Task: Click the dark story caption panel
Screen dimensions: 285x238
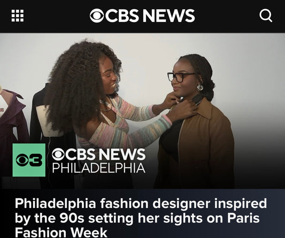Action: [x=142, y=213]
